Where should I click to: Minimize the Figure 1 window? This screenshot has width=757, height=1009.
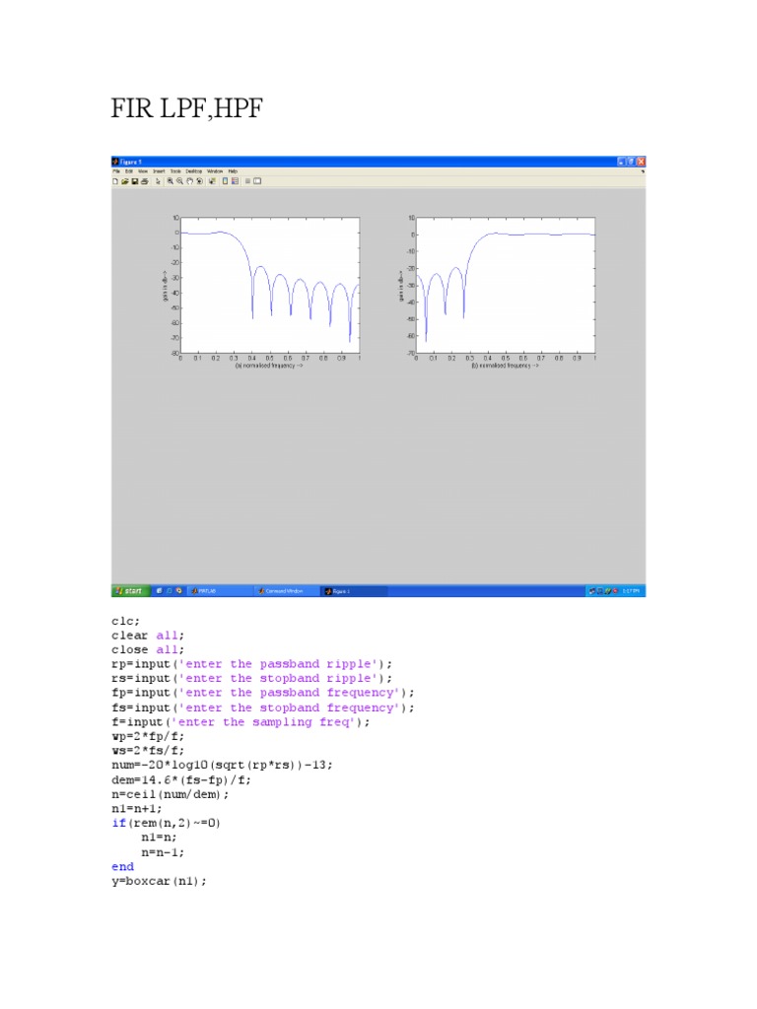622,162
